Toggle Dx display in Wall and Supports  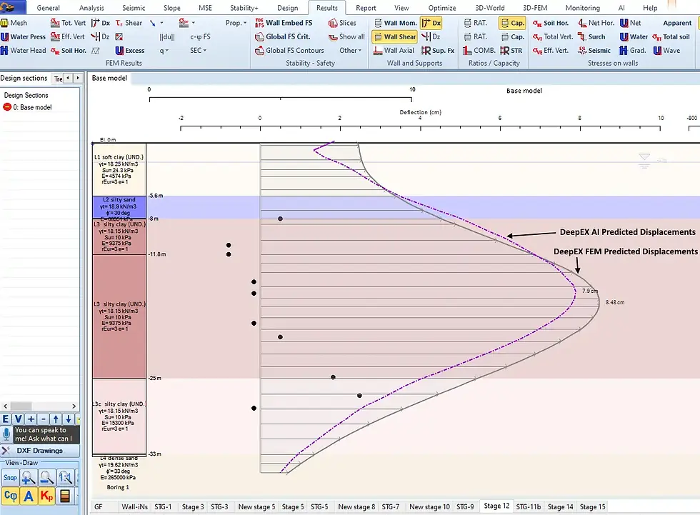click(431, 23)
